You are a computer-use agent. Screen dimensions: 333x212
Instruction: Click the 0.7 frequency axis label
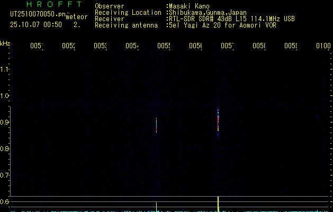pyautogui.click(x=4, y=175)
